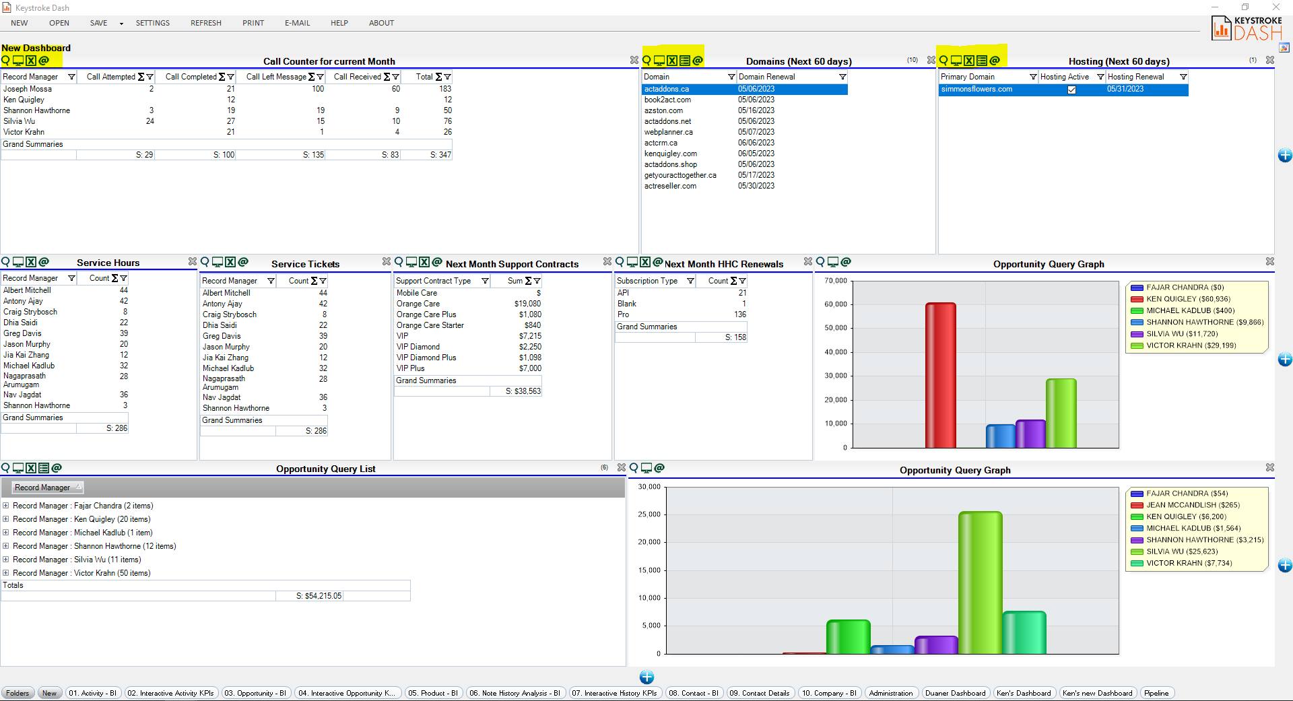Click the tall red bar in upper graph
This screenshot has width=1293, height=701.
point(940,375)
